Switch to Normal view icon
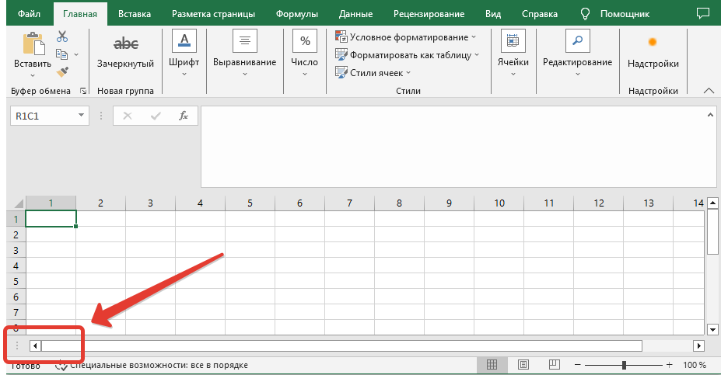The image size is (721, 375). click(x=492, y=364)
